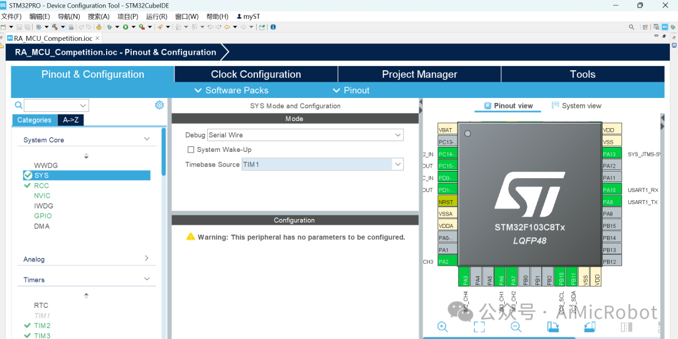Click the toolbar search magnifier at right
Screen dimensions: 678x339
[x=632, y=27]
